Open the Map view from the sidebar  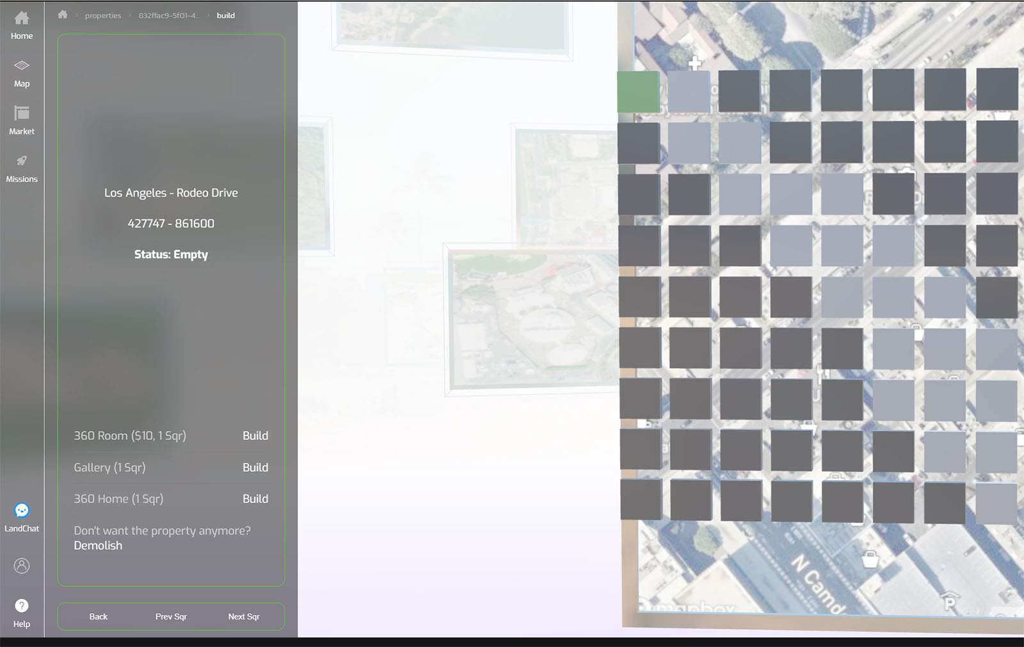click(x=22, y=74)
